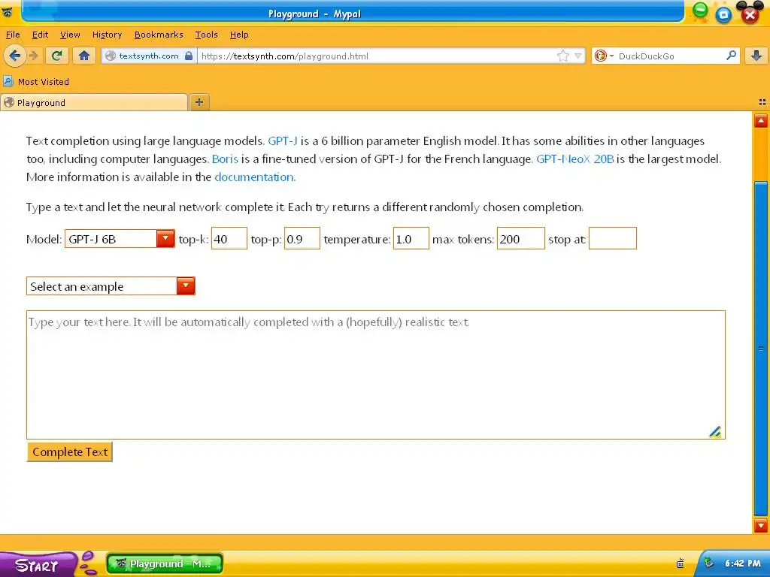Image resolution: width=770 pixels, height=577 pixels.
Task: Open the Tools menu
Action: (206, 35)
